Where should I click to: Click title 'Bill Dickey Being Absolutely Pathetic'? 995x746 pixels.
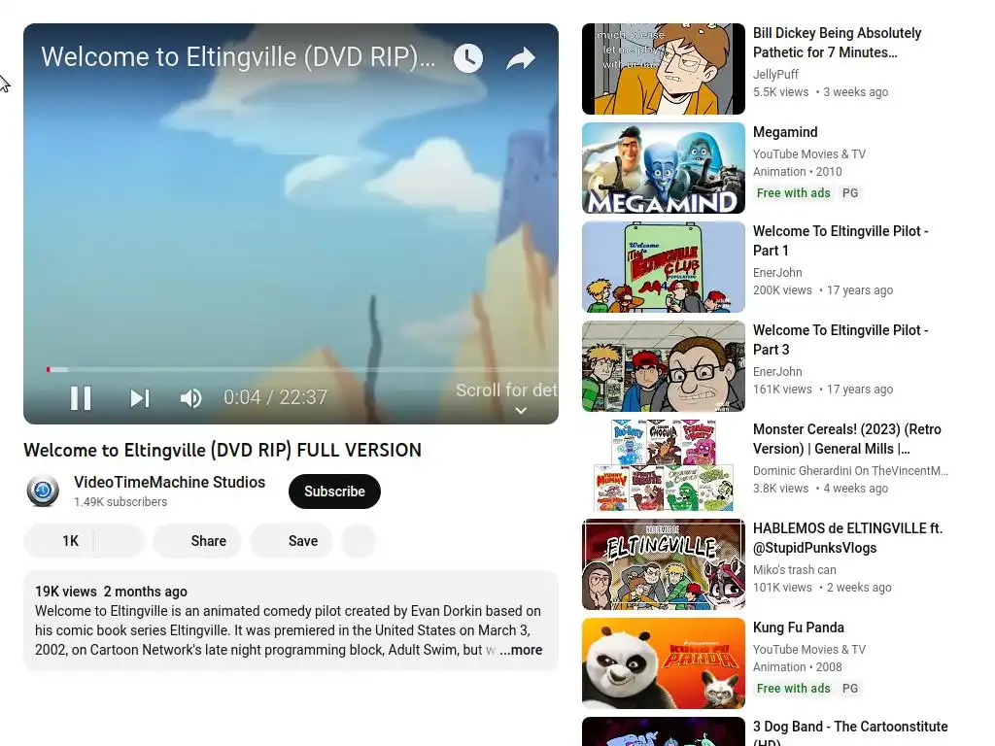pos(837,43)
